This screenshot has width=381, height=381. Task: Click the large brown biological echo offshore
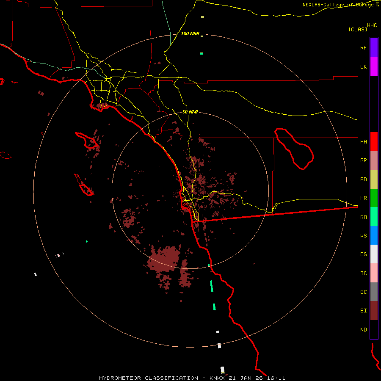tap(164, 260)
